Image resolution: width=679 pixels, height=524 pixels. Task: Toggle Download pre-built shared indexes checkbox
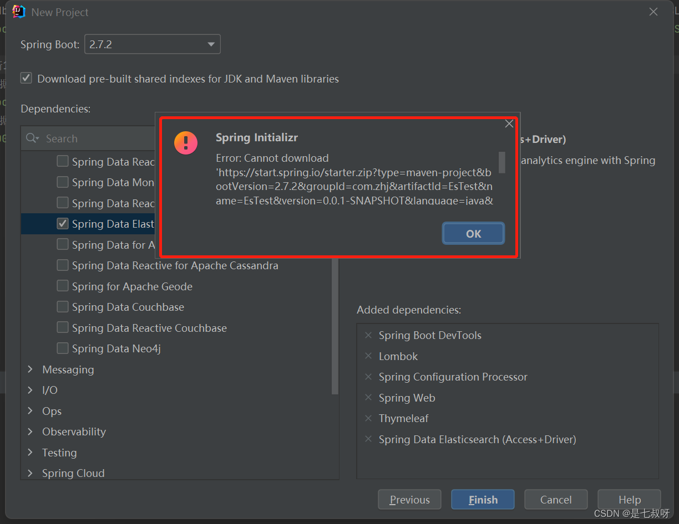pyautogui.click(x=26, y=78)
